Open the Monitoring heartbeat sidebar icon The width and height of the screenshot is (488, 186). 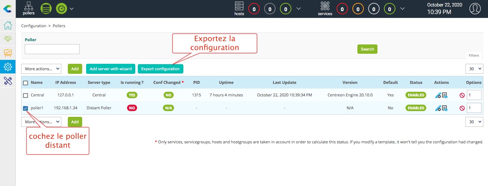(x=8, y=39)
